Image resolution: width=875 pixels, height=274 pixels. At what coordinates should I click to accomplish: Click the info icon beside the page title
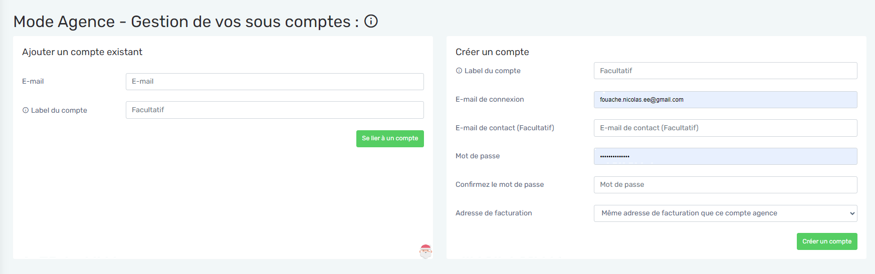click(371, 22)
